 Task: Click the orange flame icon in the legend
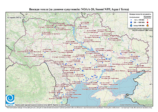[x=147, y=25]
